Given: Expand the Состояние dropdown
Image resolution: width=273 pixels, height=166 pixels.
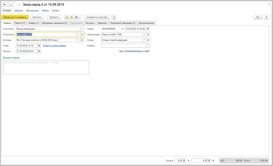Looking at the screenshot, I should click(82, 29).
